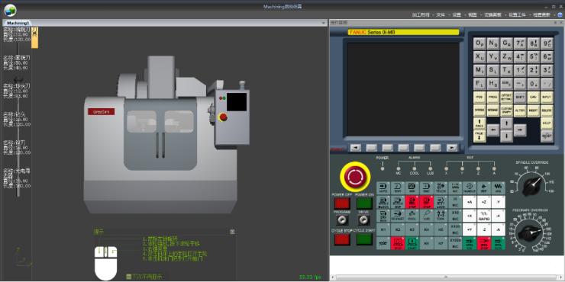Click the INPUT key
The width and height of the screenshot is (565, 282).
(547, 97)
